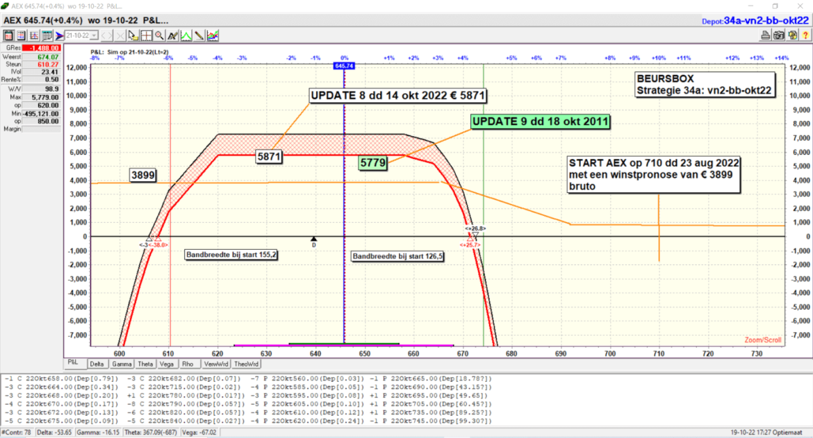The image size is (813, 438).
Task: Click the 3899 chart label box
Action: pyautogui.click(x=143, y=176)
